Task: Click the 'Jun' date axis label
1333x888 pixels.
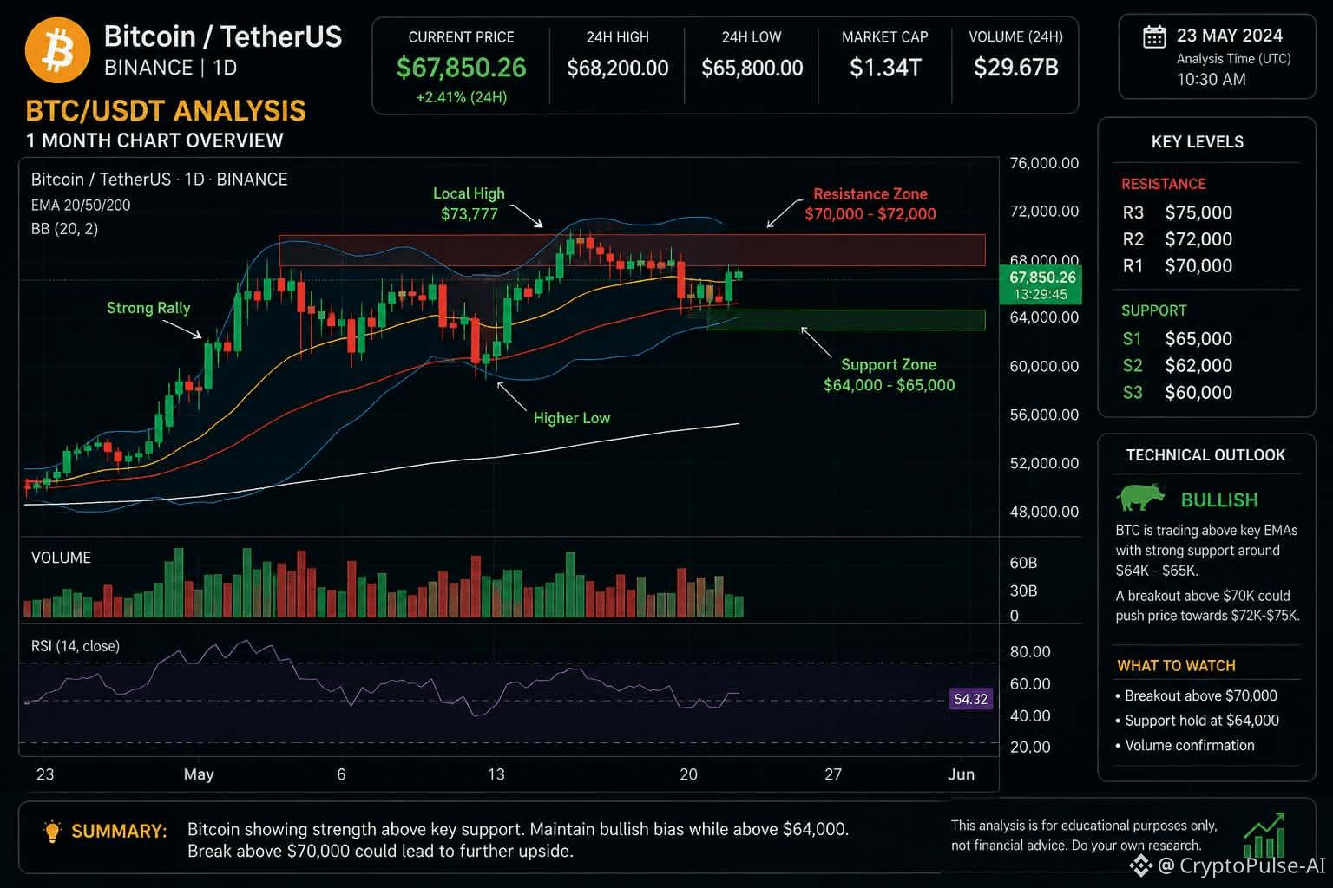Action: (961, 774)
